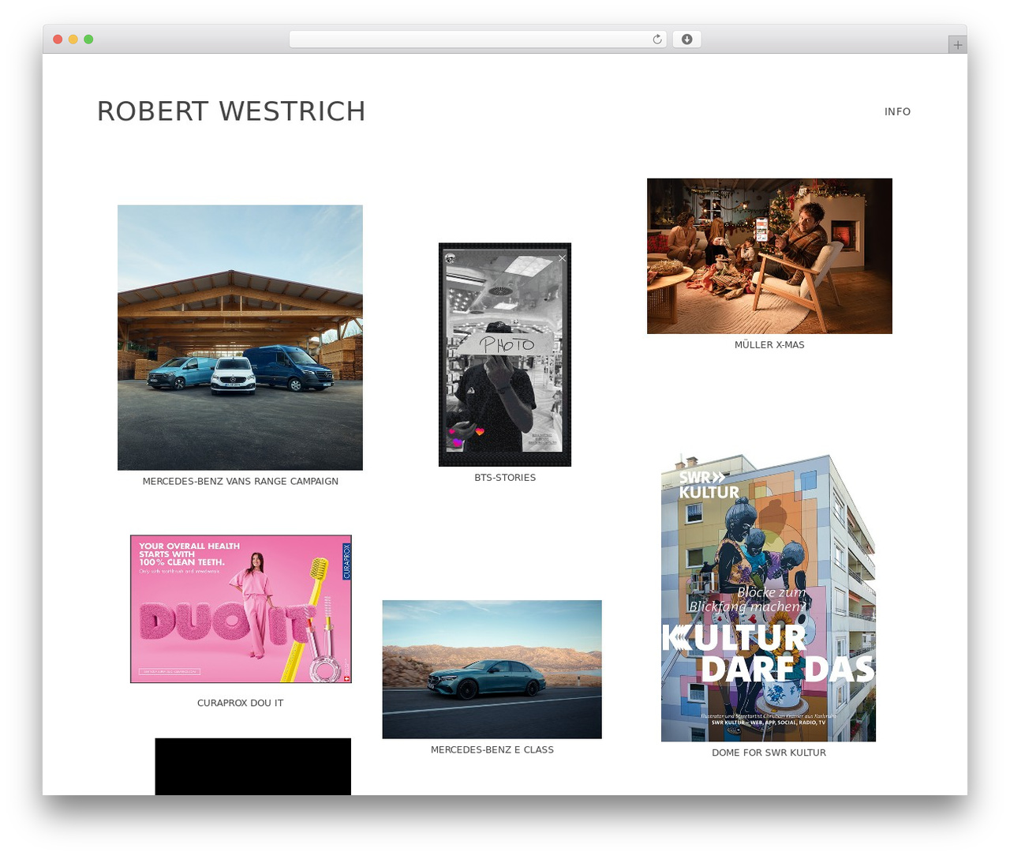Go to the ROBERT WESTRICH home title
The image size is (1010, 856).
coord(231,111)
